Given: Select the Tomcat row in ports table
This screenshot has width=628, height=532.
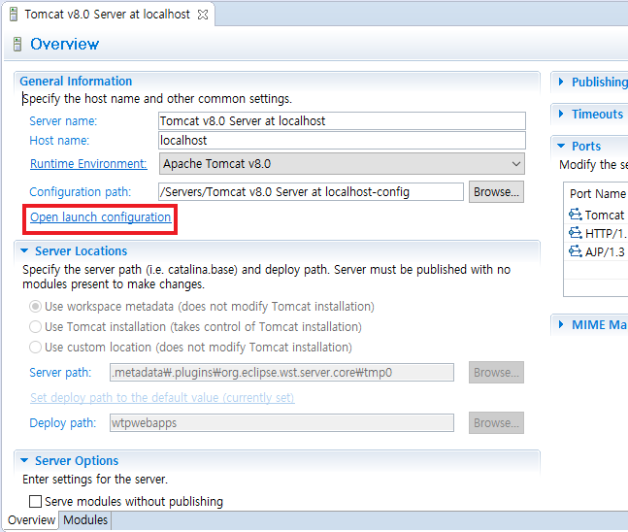Looking at the screenshot, I should click(x=596, y=215).
